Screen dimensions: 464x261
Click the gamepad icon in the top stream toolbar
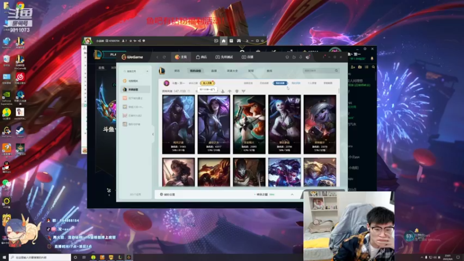(x=238, y=41)
